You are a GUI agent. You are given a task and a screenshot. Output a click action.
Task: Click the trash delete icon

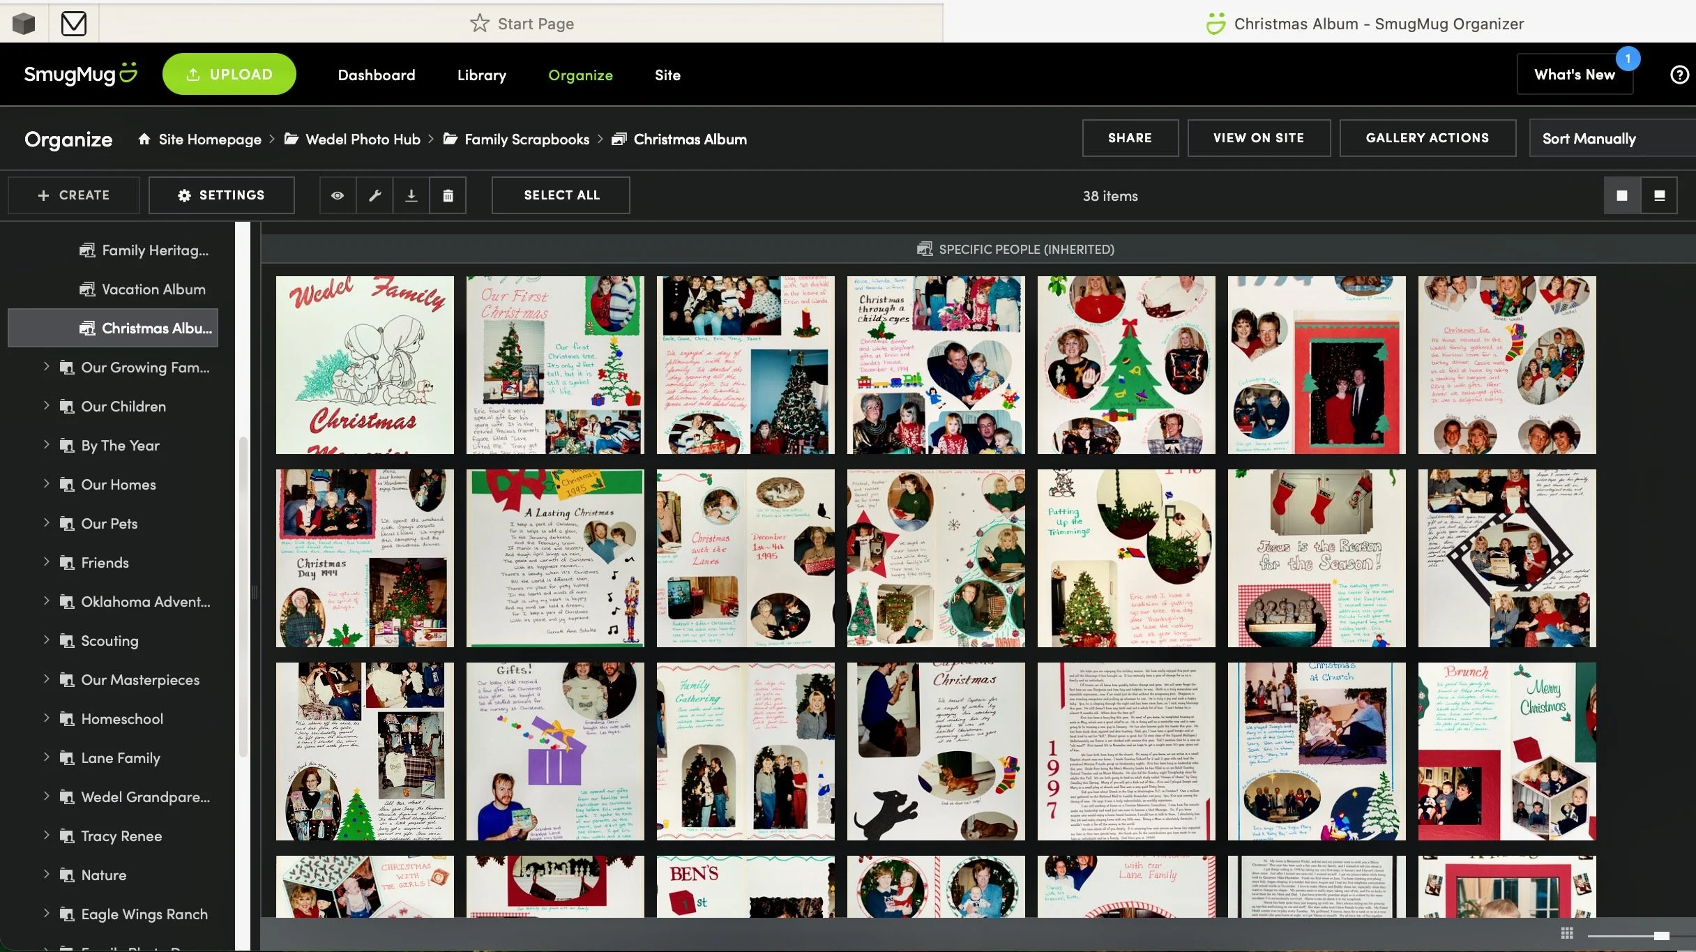(448, 195)
